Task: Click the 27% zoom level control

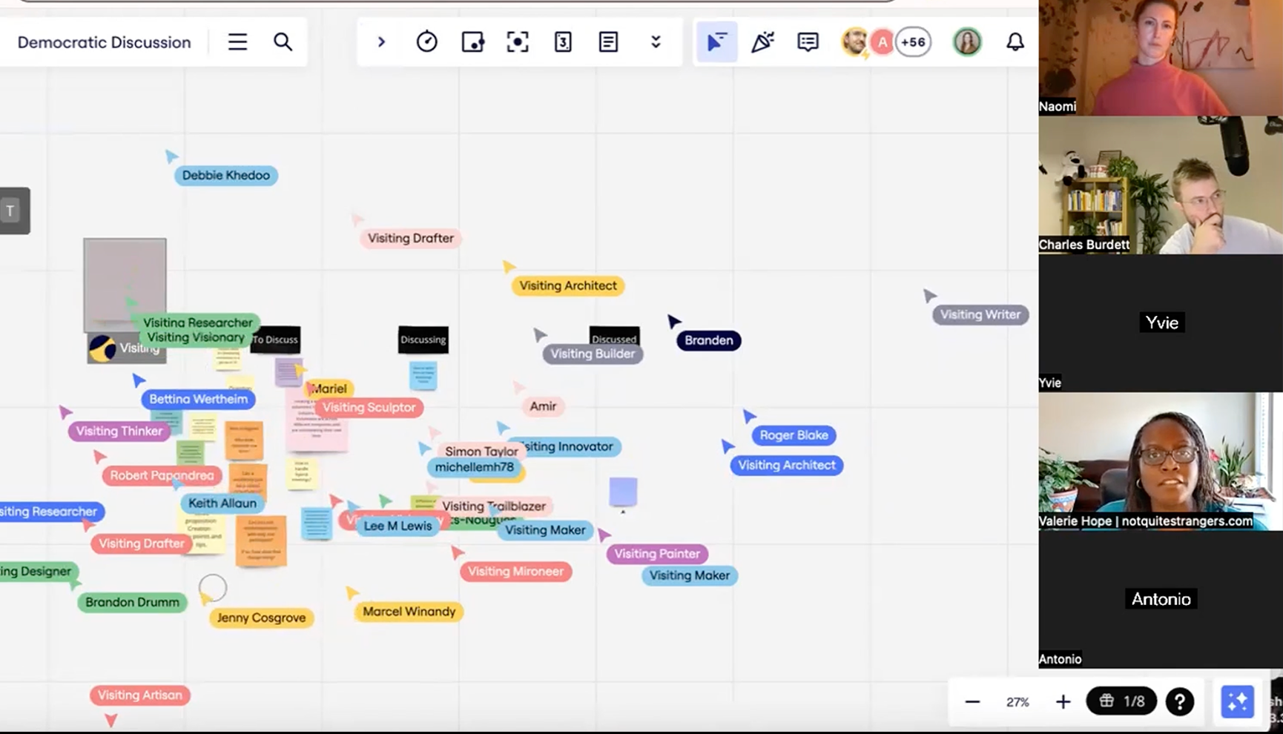Action: coord(1018,701)
